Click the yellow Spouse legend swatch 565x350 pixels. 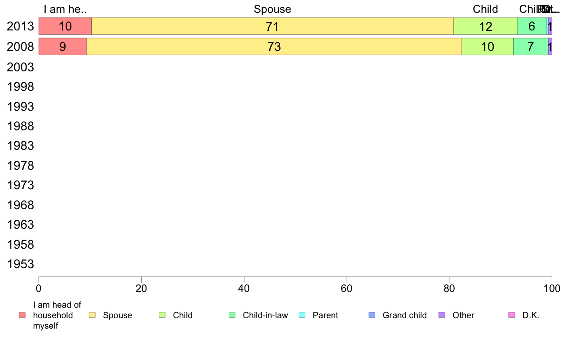pos(92,315)
